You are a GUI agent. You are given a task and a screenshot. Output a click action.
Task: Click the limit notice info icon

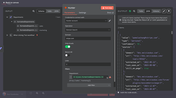pos(120,20)
